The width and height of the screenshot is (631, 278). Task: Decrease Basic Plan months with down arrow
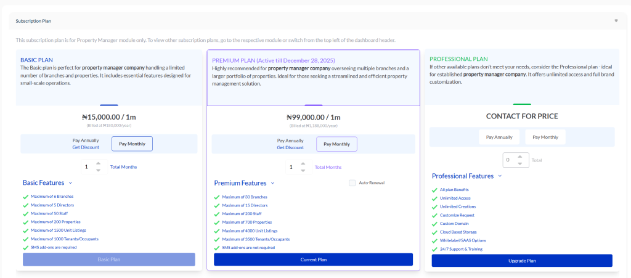(98, 170)
